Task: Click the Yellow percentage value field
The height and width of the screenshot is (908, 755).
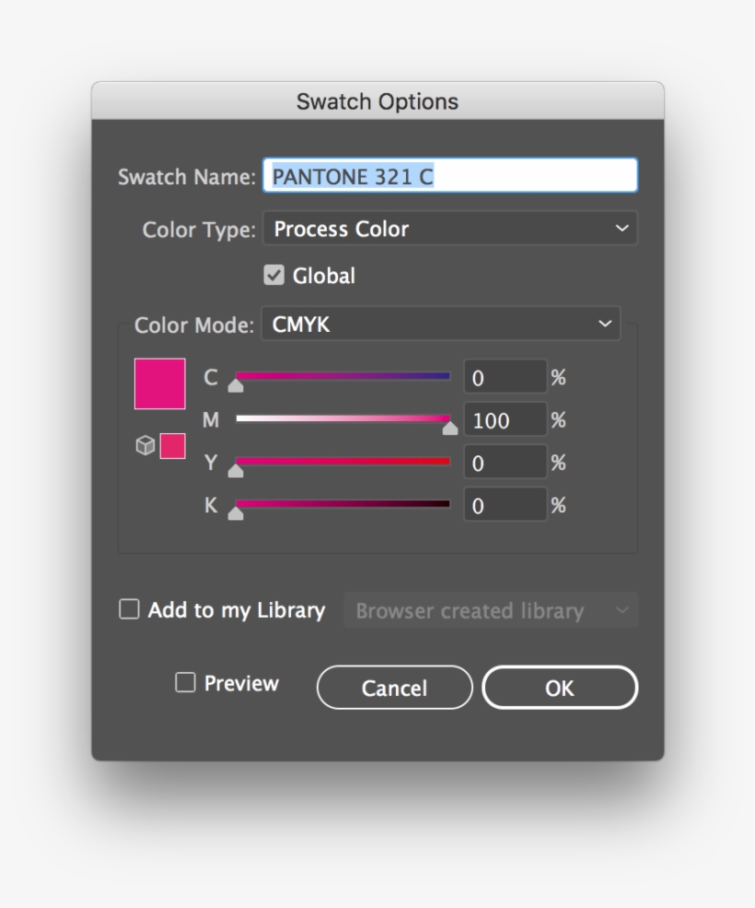Action: [x=505, y=463]
